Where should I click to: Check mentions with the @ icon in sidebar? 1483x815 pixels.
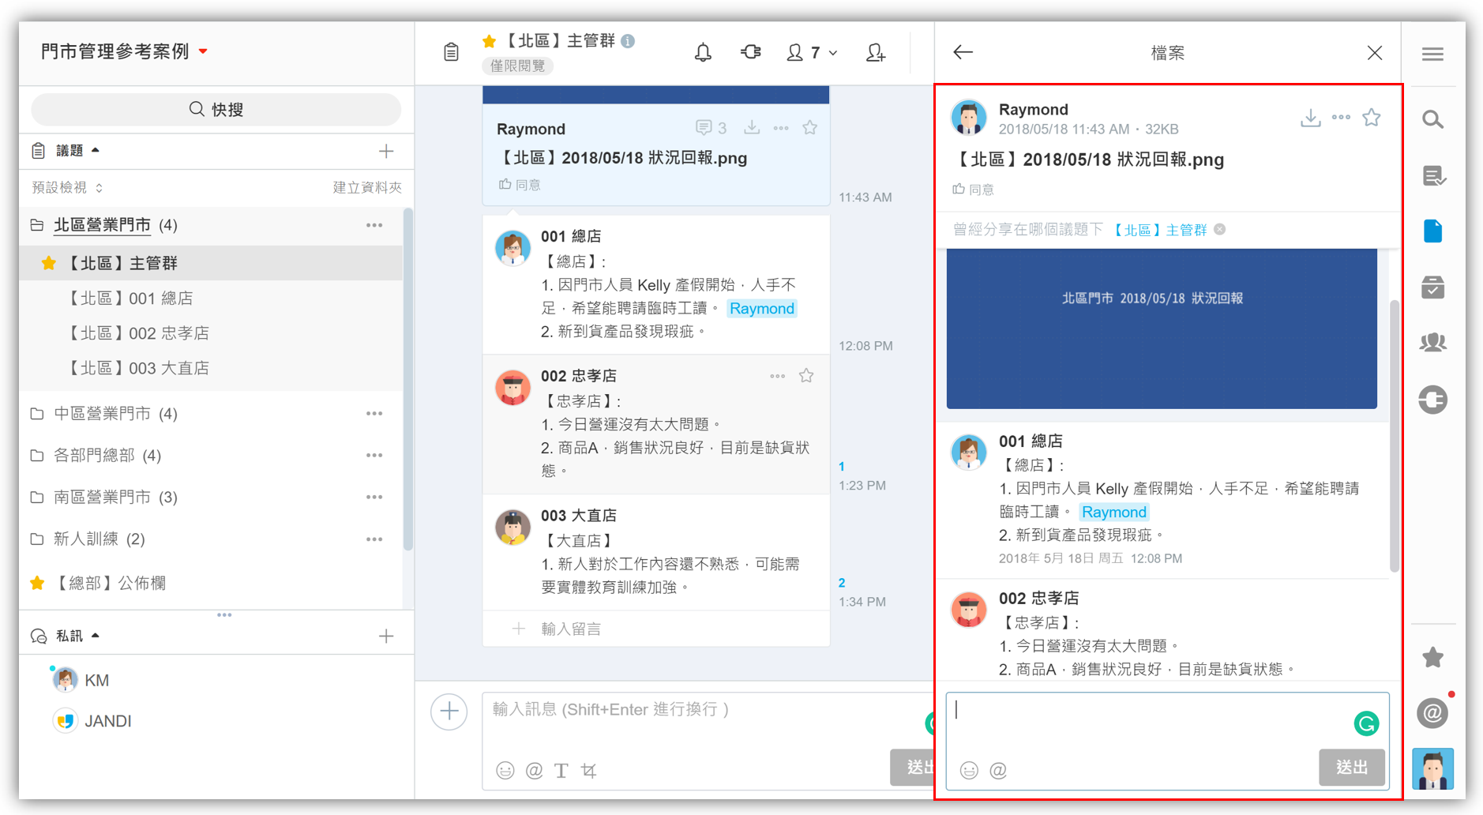pyautogui.click(x=1433, y=713)
